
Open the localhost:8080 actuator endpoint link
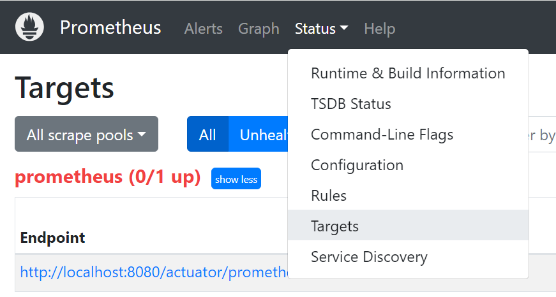click(154, 272)
